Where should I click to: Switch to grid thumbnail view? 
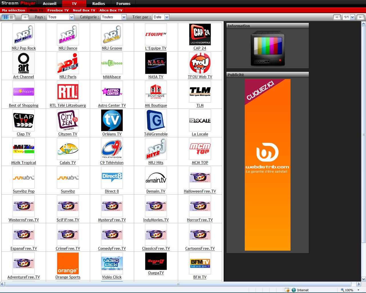(5, 17)
